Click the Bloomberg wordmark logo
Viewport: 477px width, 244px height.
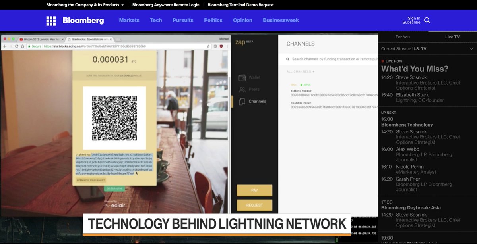click(83, 21)
